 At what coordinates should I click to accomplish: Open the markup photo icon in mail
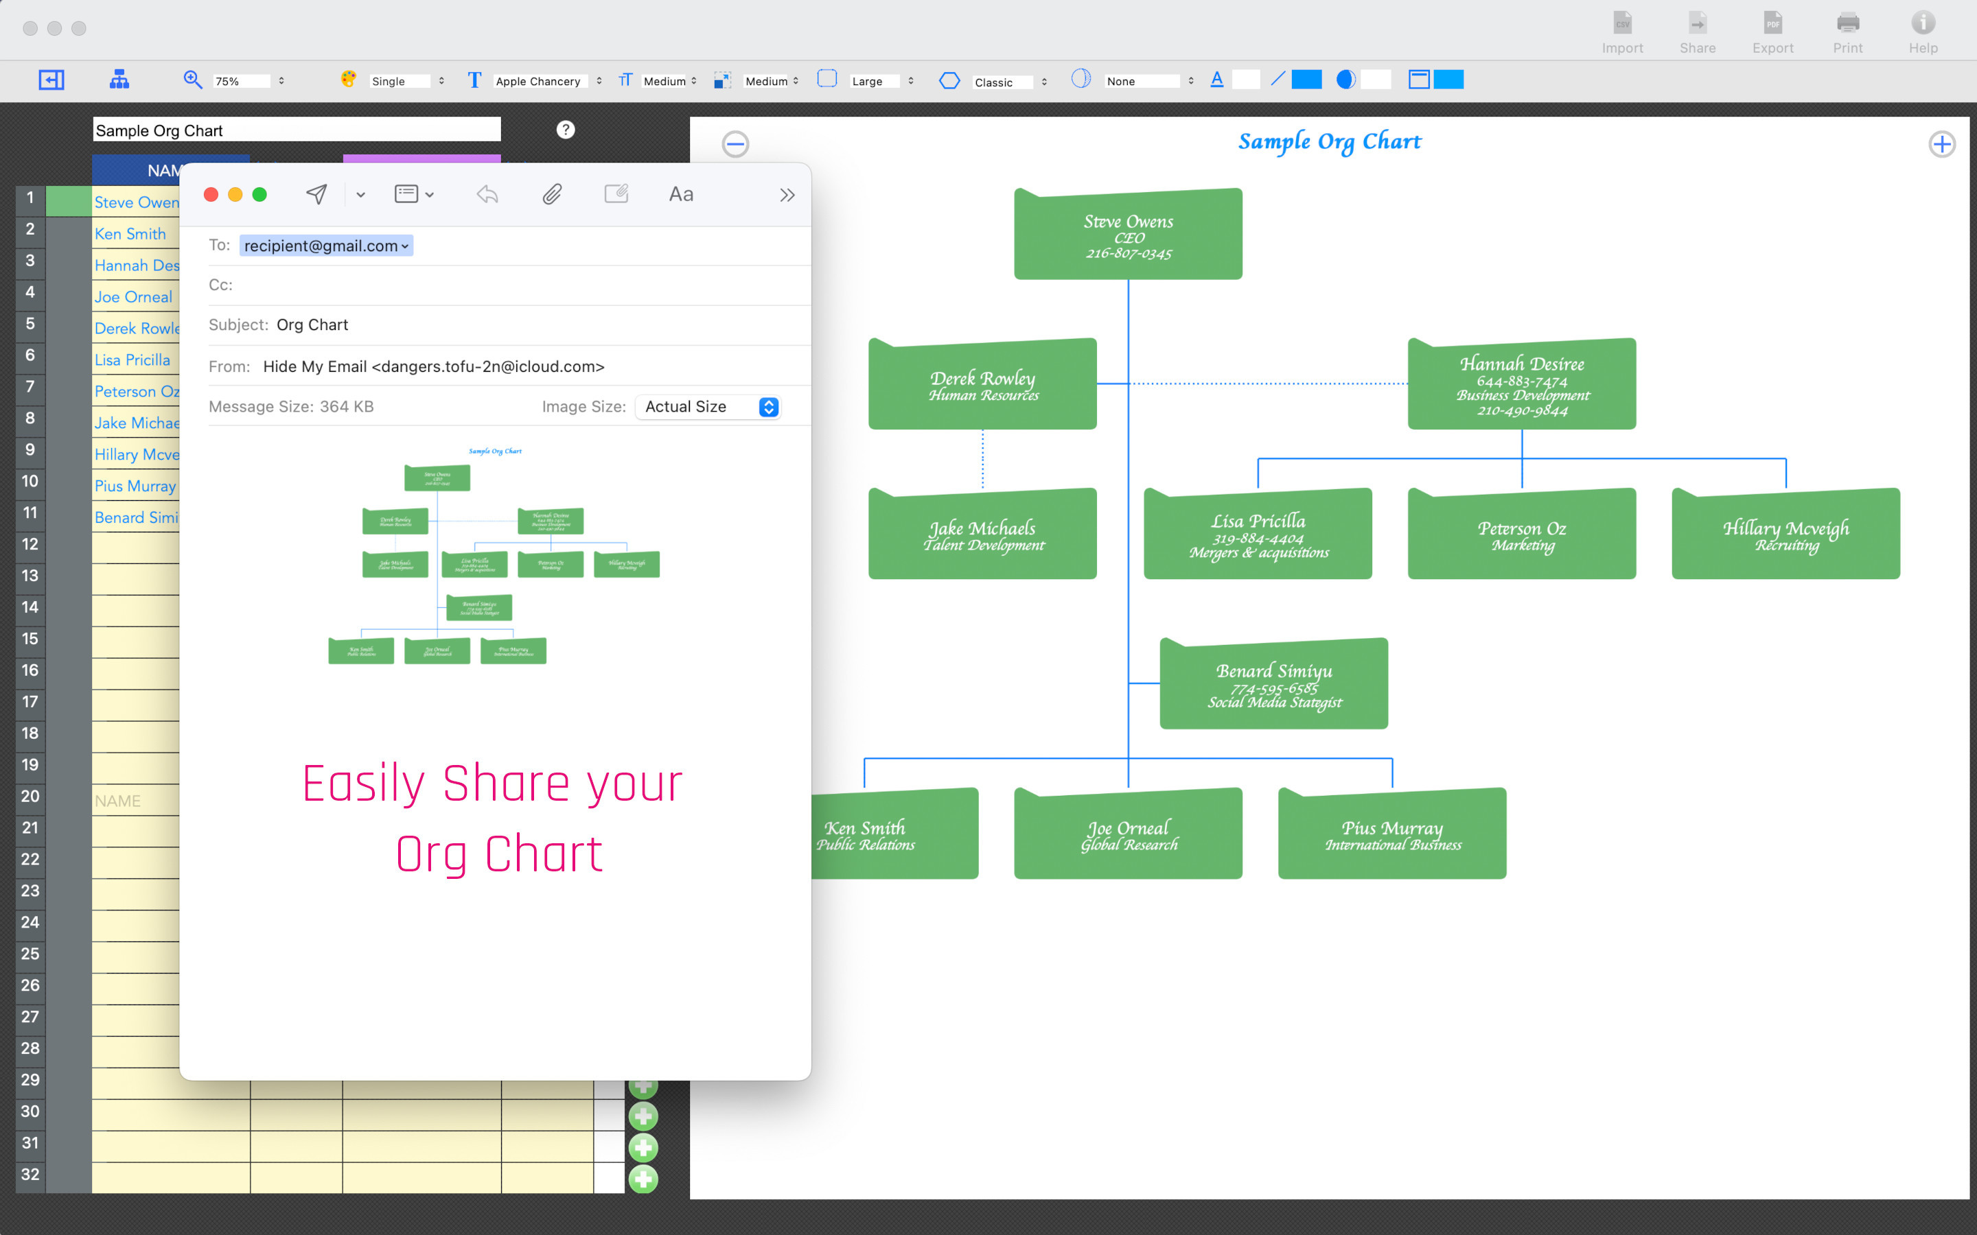tap(616, 194)
